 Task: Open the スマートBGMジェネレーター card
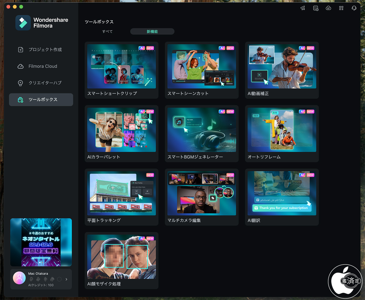point(202,133)
